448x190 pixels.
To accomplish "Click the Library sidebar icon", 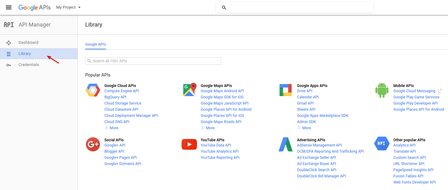I will point(9,54).
